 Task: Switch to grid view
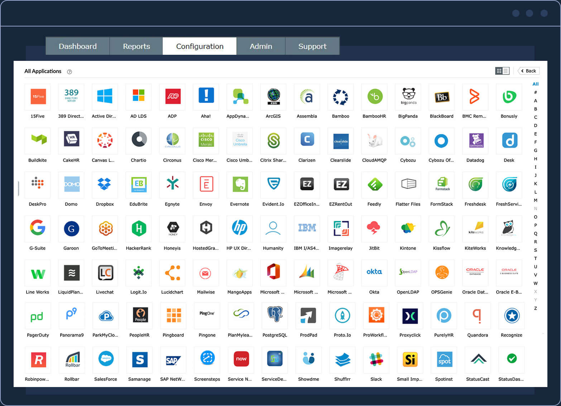499,71
